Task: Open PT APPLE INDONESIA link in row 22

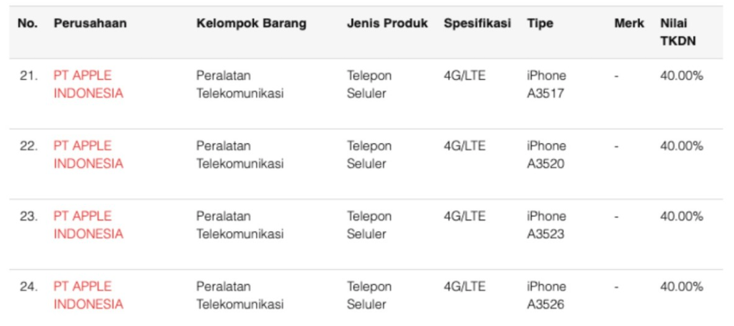Action: pyautogui.click(x=88, y=155)
